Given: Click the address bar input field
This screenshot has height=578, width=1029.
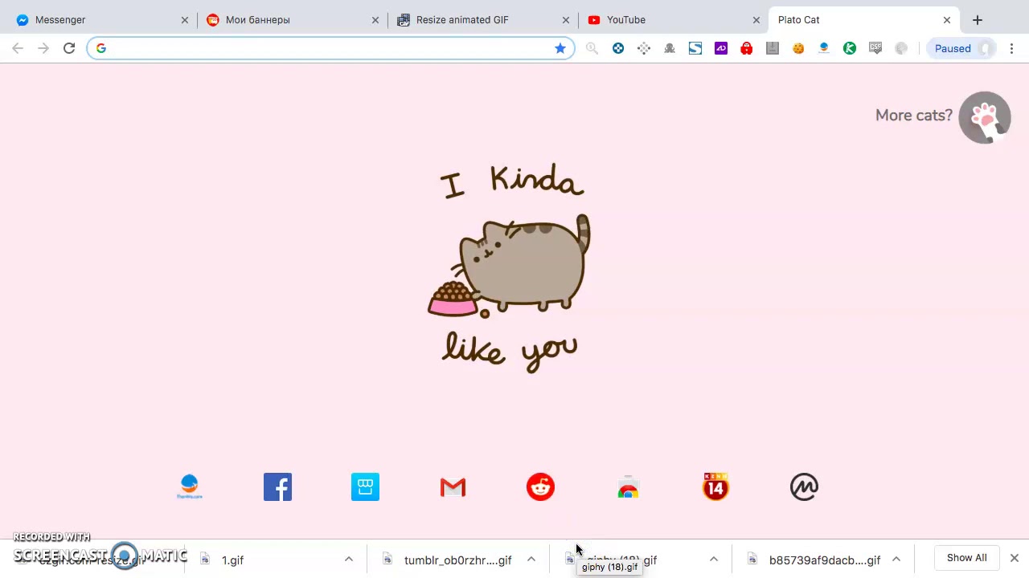Looking at the screenshot, I should [x=331, y=48].
